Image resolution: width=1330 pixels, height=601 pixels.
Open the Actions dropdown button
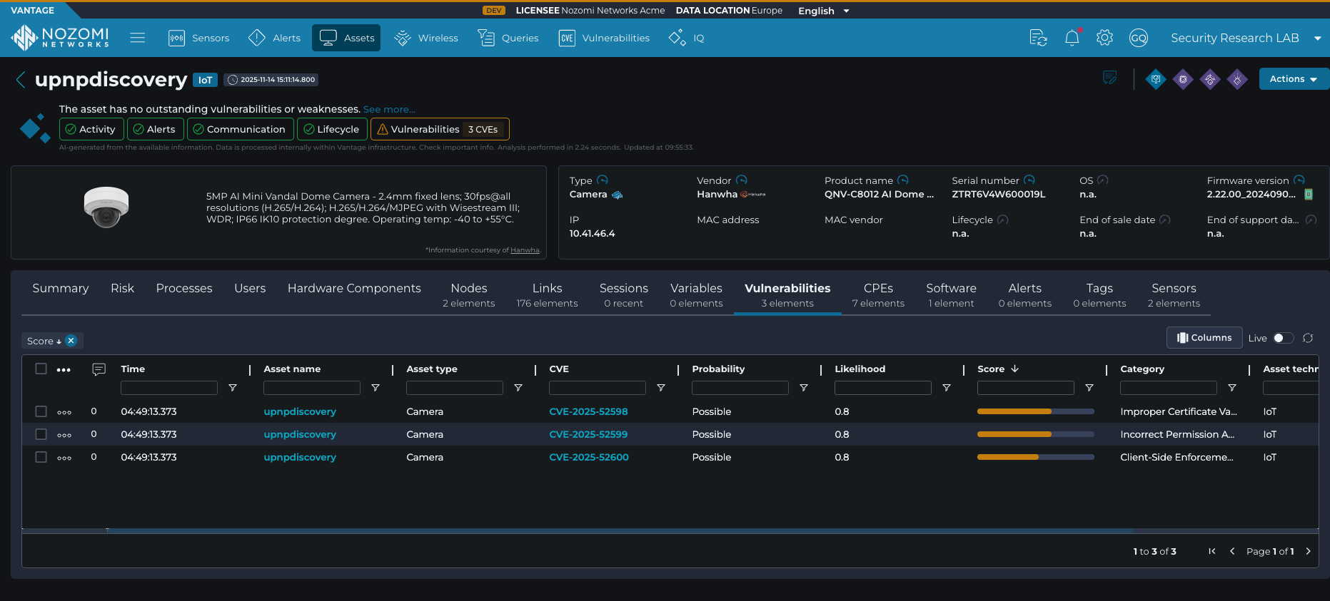click(1293, 79)
